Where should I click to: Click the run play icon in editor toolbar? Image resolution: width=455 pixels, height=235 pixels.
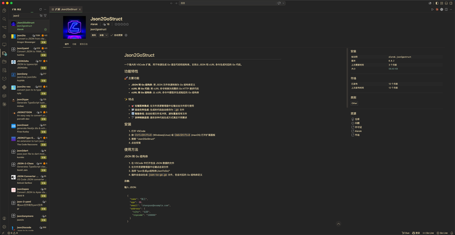click(432, 10)
